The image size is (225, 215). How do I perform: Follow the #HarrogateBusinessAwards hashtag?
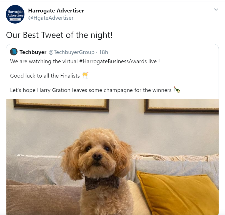pos(113,62)
